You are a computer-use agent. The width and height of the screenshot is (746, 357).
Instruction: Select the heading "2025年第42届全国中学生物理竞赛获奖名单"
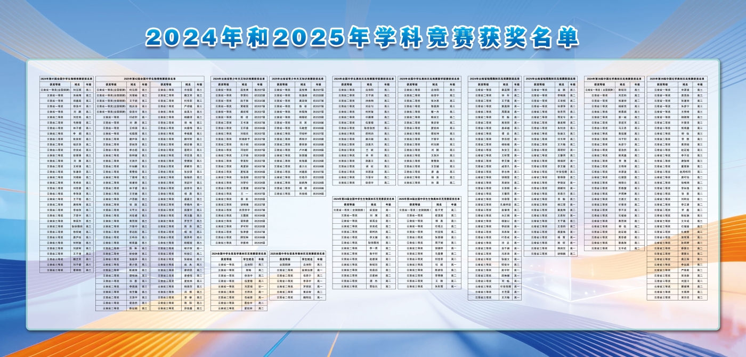pyautogui.click(x=150, y=78)
